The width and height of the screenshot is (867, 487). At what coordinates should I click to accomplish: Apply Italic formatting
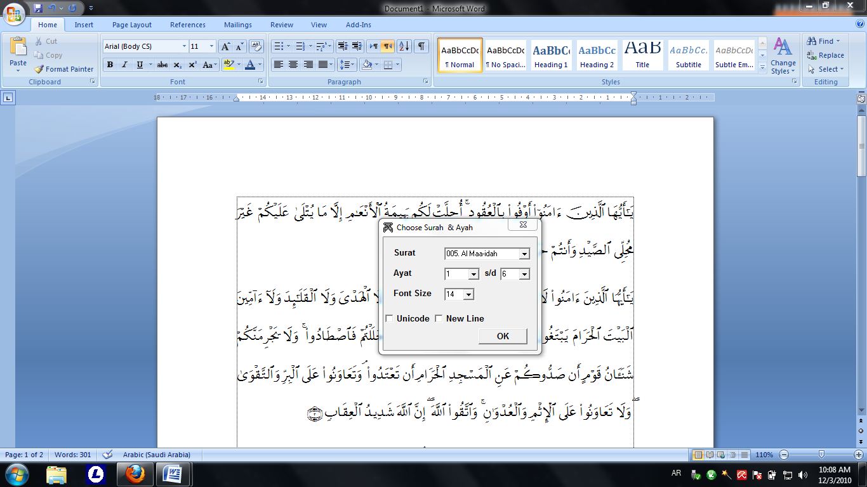pos(124,65)
